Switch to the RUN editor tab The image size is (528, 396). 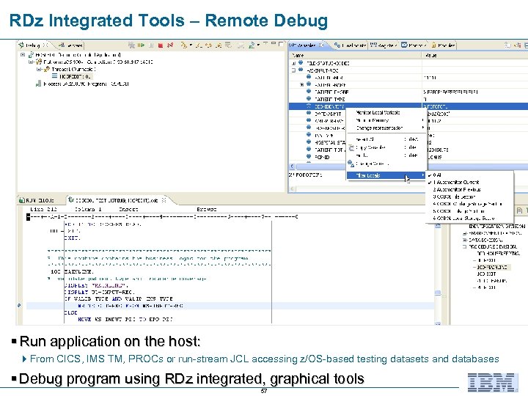37,200
